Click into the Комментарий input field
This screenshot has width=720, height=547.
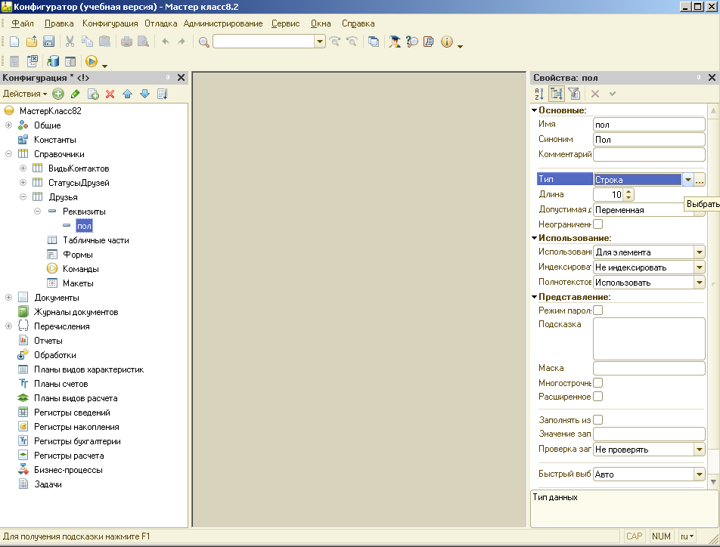pyautogui.click(x=649, y=154)
